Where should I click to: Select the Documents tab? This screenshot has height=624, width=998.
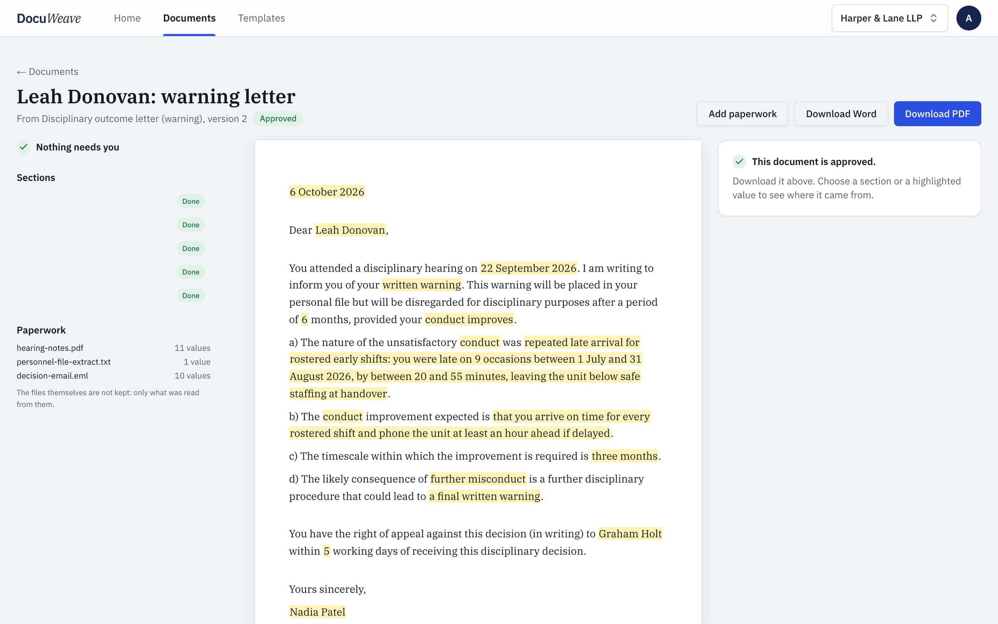click(x=189, y=18)
